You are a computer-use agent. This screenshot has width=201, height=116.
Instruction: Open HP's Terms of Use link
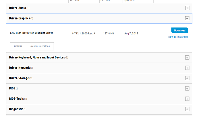(x=178, y=37)
